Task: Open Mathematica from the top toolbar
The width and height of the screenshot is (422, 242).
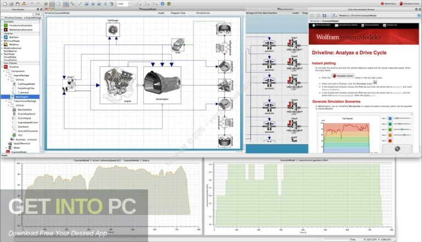Action: pos(388,4)
